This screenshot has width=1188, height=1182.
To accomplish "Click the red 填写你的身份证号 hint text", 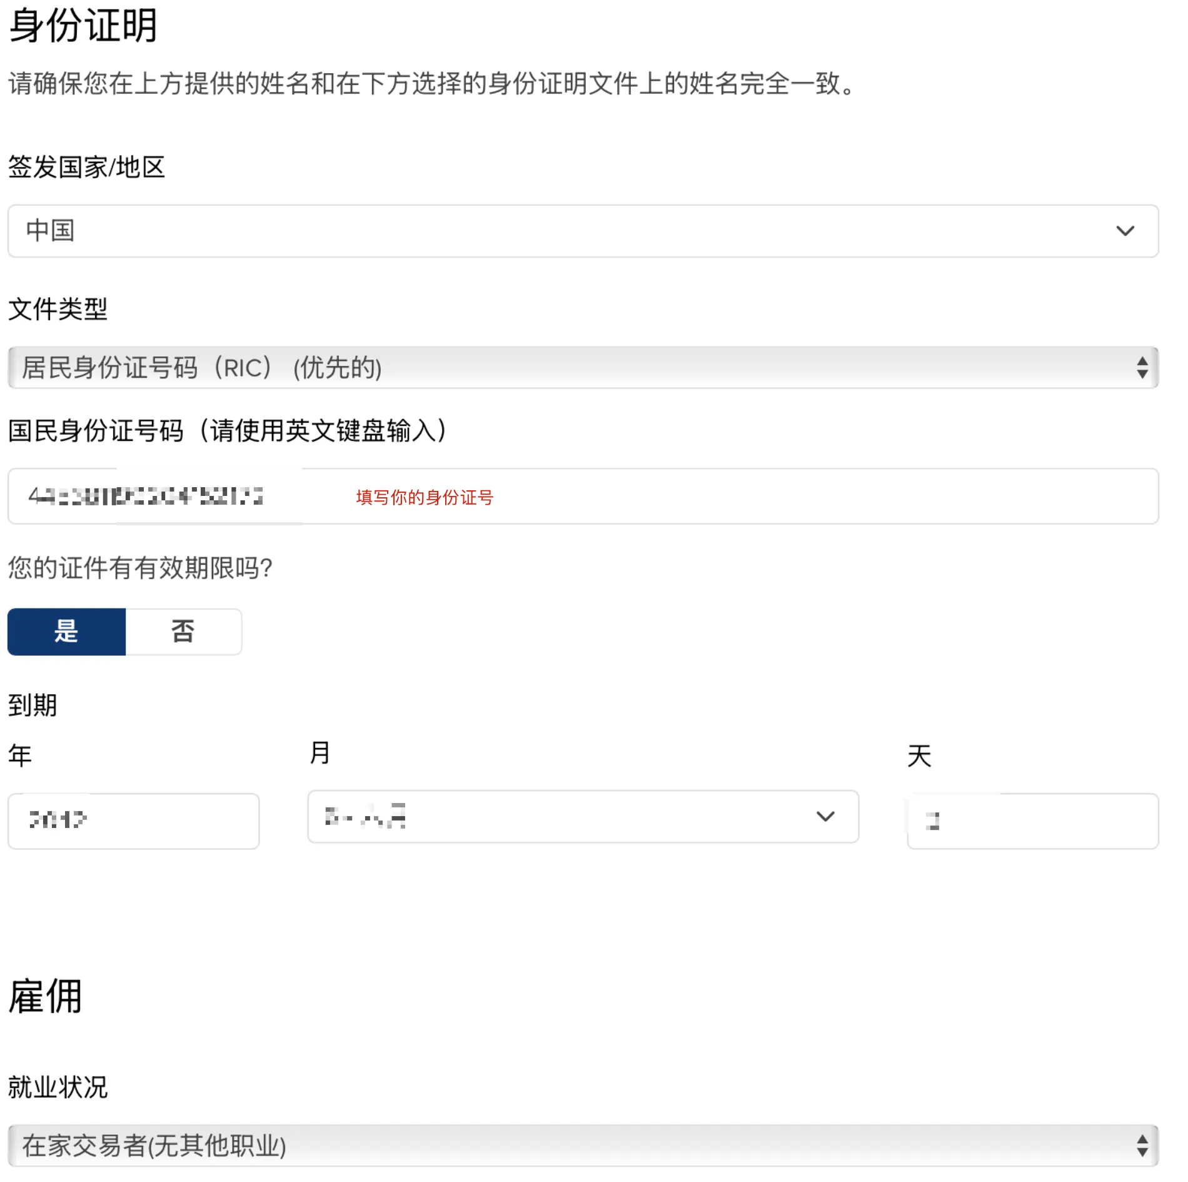I will (425, 498).
